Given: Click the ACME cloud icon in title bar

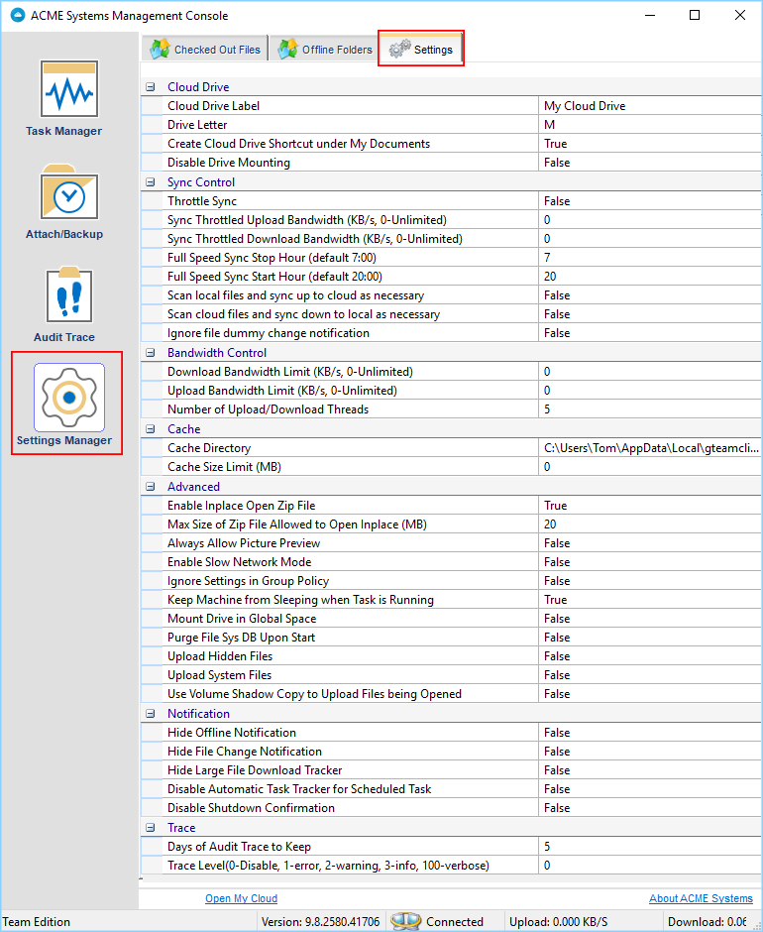Looking at the screenshot, I should (x=18, y=16).
